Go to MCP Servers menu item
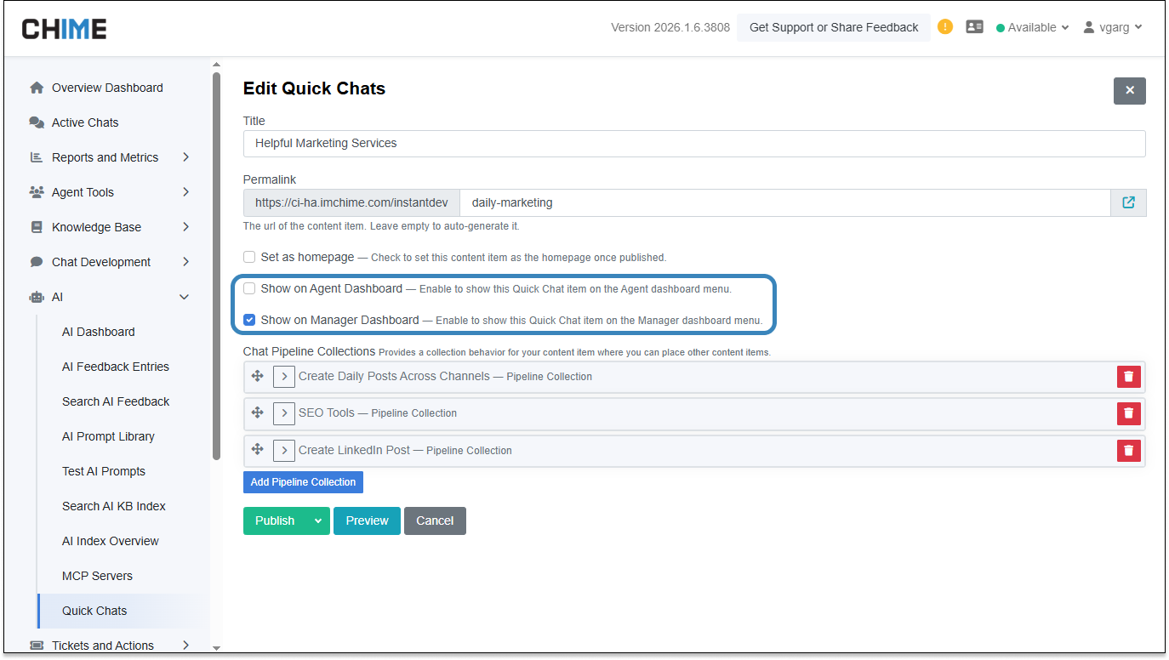 pyautogui.click(x=97, y=576)
